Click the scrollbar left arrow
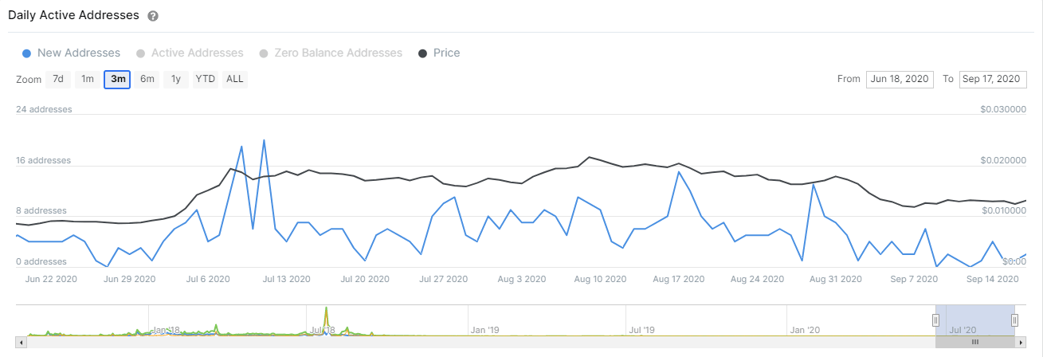Viewport: 1043px width, 357px height. point(22,342)
